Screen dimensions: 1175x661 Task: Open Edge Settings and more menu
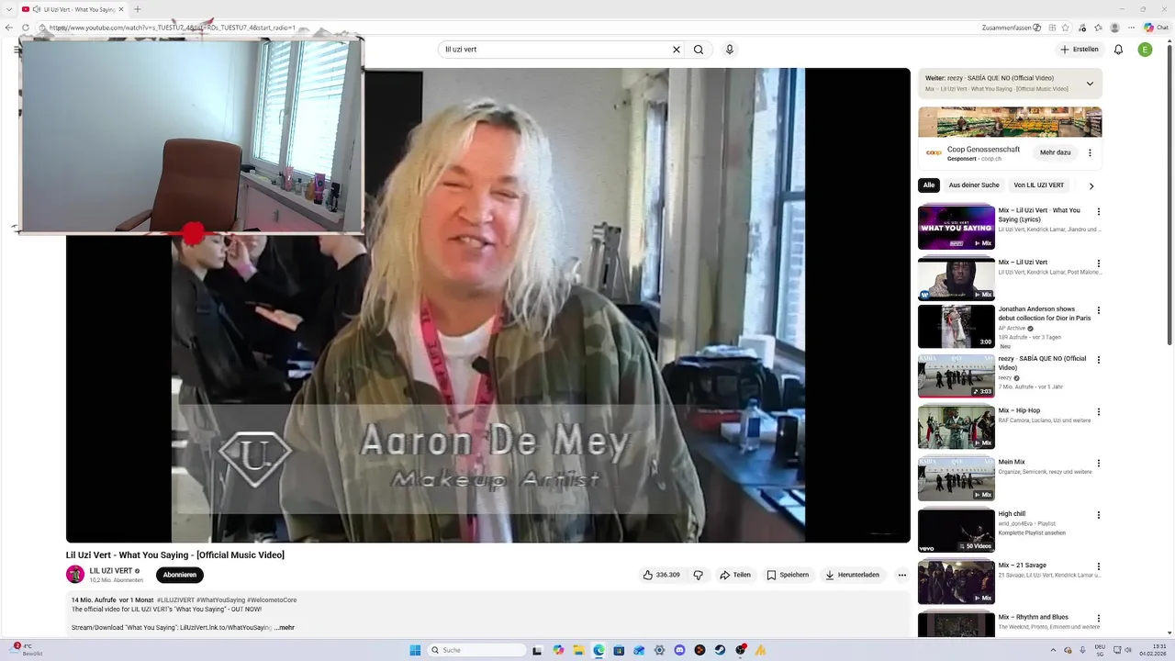click(x=1132, y=28)
